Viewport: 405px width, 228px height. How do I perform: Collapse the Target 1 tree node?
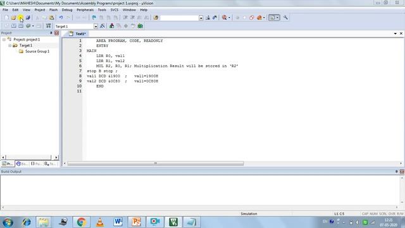click(10, 46)
